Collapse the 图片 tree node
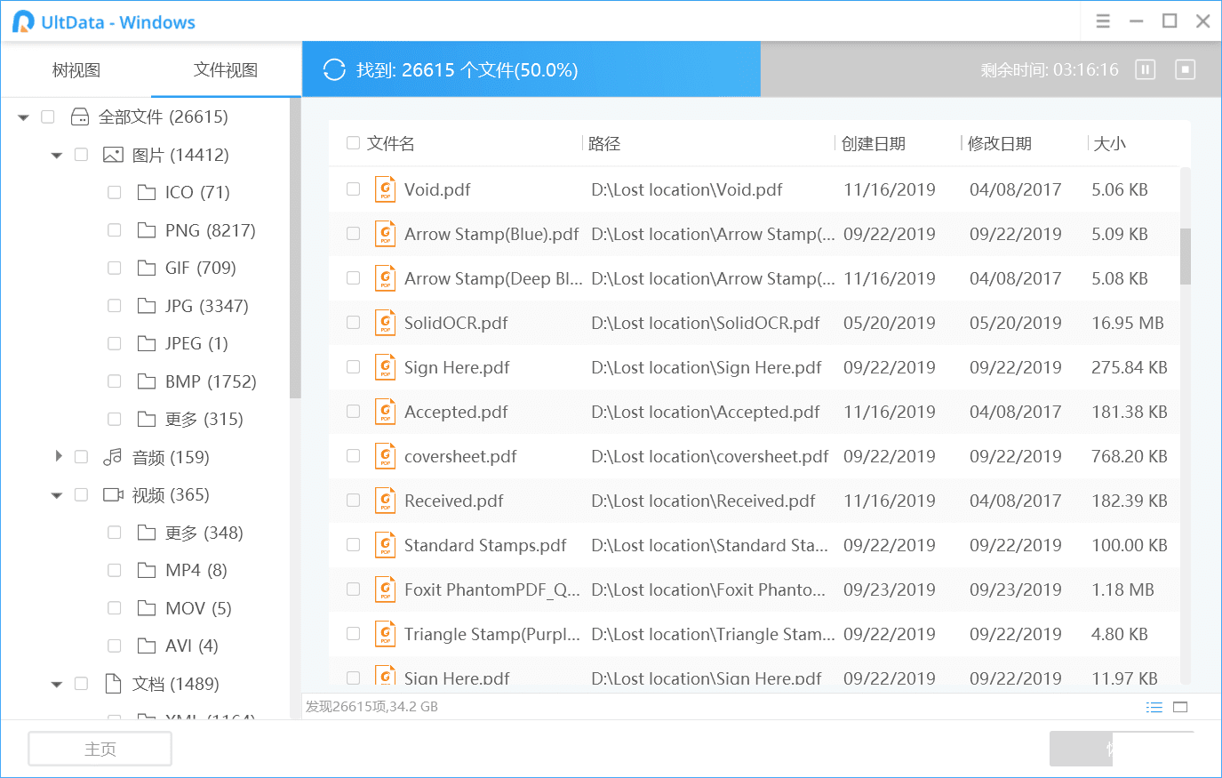This screenshot has width=1222, height=778. 57,156
